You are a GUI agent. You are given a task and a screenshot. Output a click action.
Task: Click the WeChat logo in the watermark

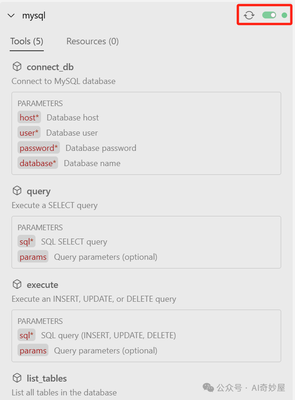[208, 388]
